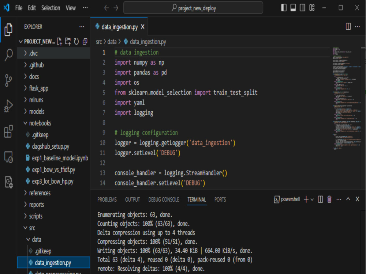Open Explorer views and more actions menu
The width and height of the screenshot is (366, 274).
[x=82, y=27]
